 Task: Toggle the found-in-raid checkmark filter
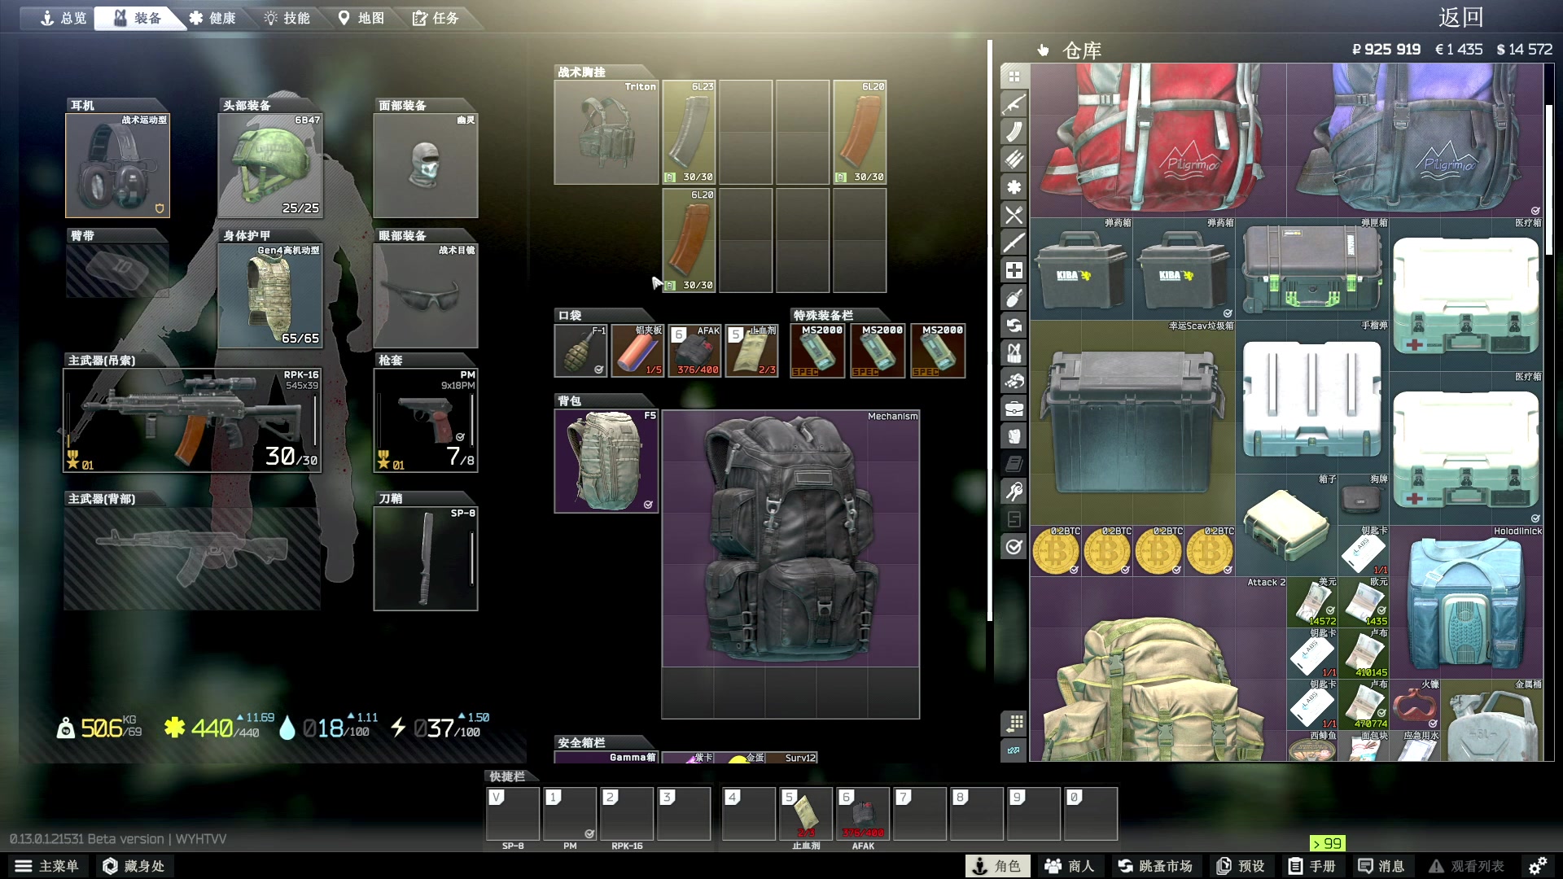point(1014,547)
